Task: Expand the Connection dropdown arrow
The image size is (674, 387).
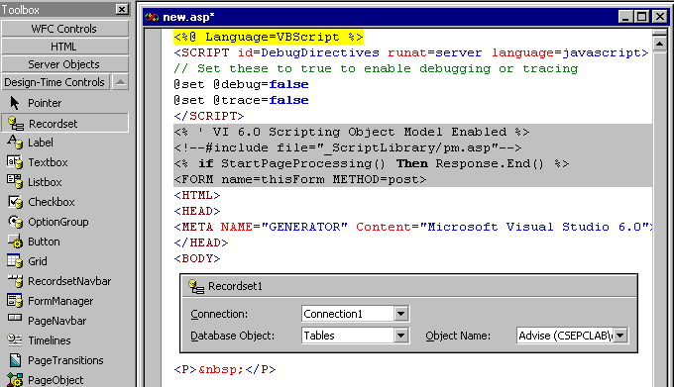Action: (400, 314)
